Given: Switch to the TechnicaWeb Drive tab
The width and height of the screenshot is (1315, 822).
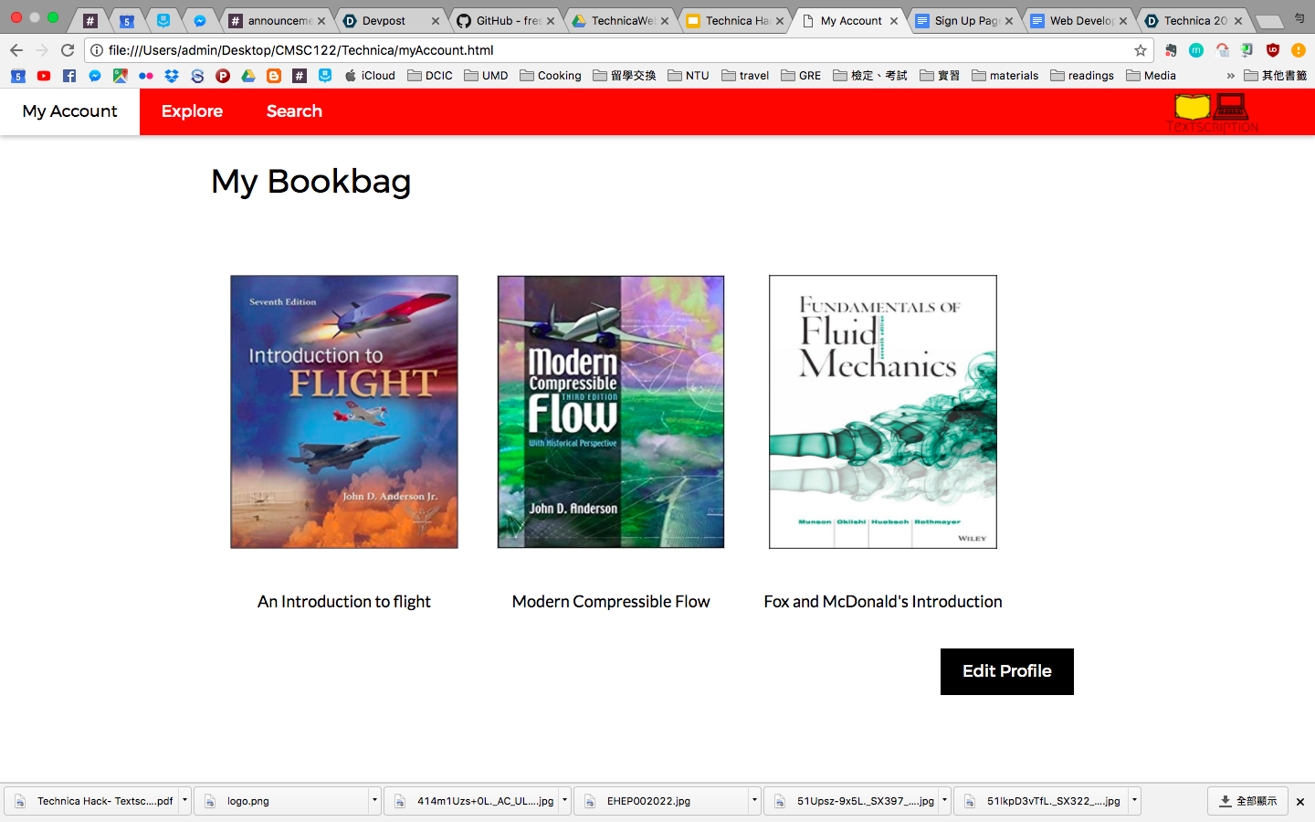Looking at the screenshot, I should tap(621, 20).
